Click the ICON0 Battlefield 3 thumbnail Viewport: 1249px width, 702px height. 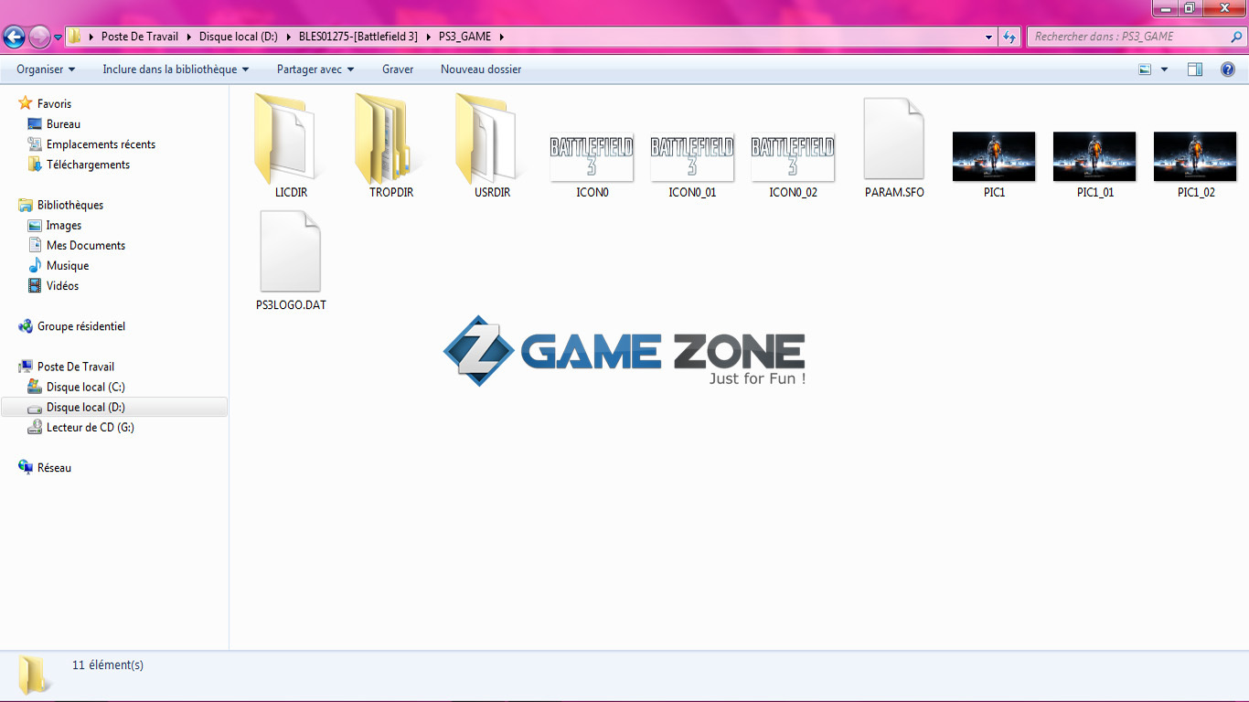click(592, 157)
